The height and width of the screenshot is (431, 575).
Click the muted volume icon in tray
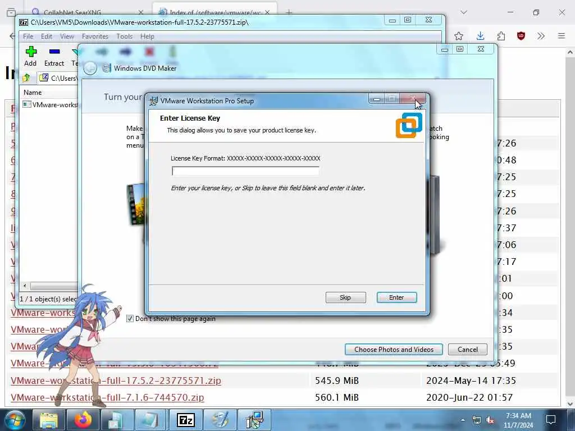pos(490,420)
